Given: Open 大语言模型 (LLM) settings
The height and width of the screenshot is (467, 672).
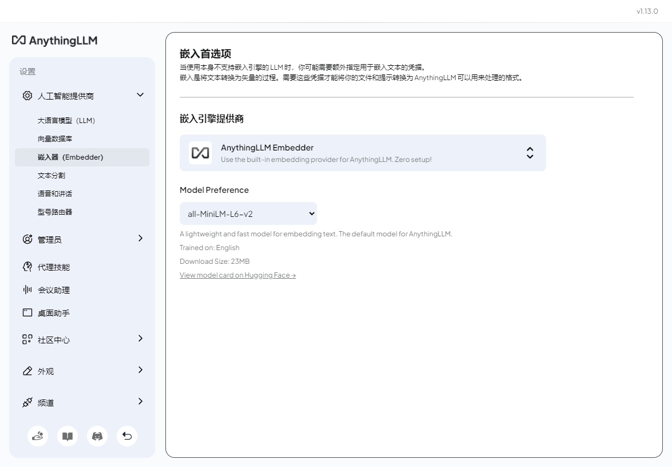Looking at the screenshot, I should (x=66, y=120).
